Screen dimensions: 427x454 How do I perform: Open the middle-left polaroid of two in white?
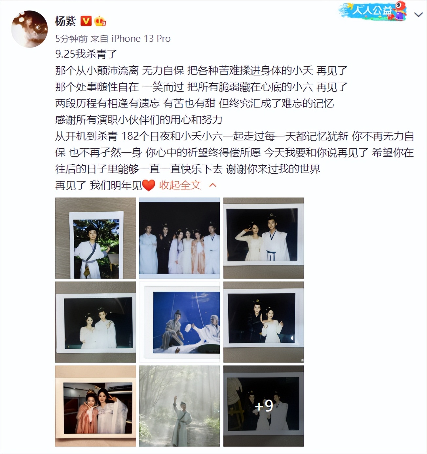(96, 322)
